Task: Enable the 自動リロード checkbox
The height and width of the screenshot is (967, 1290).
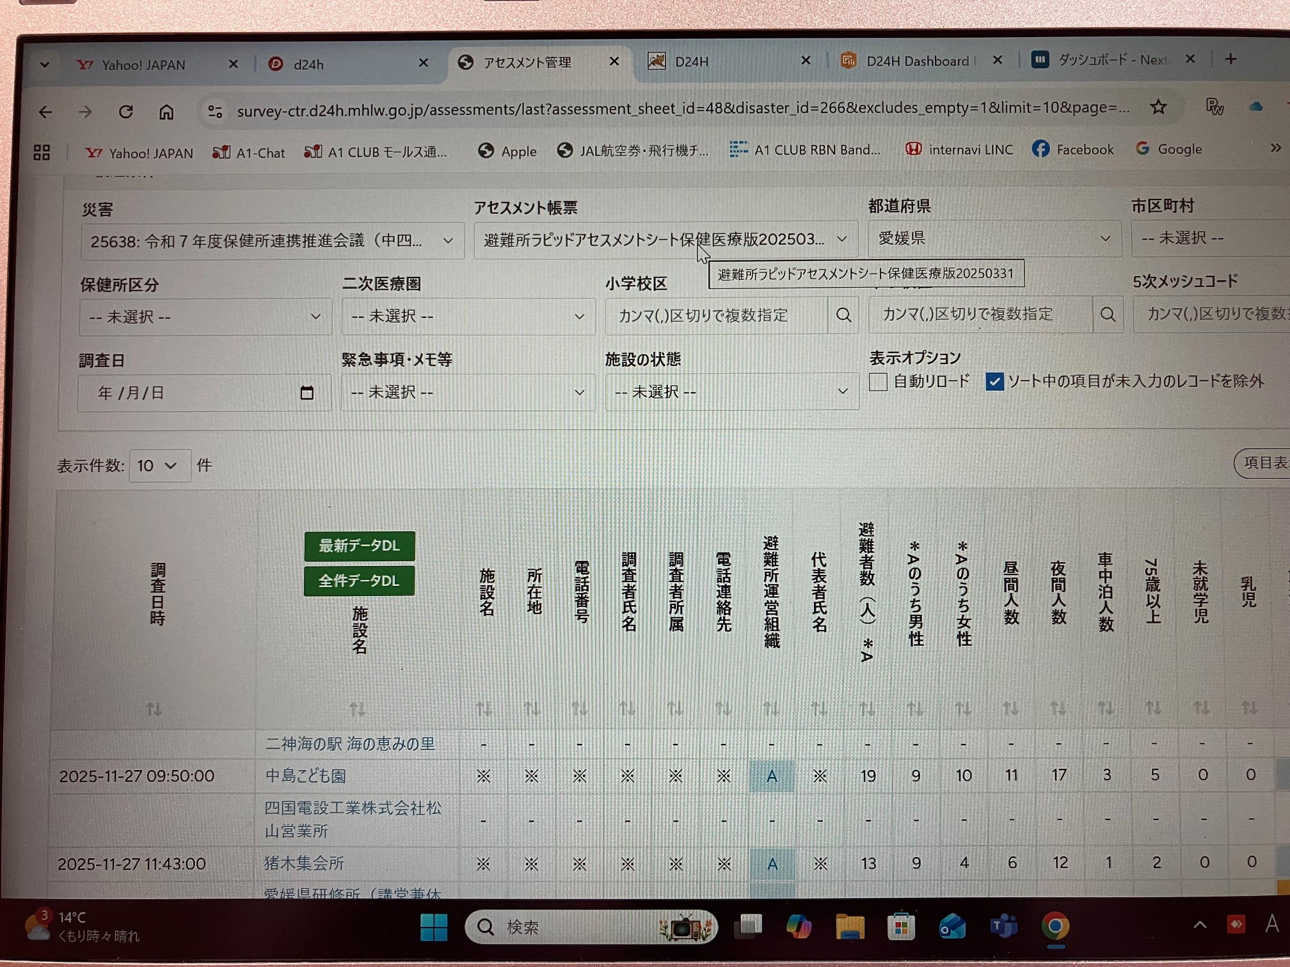Action: [x=879, y=382]
